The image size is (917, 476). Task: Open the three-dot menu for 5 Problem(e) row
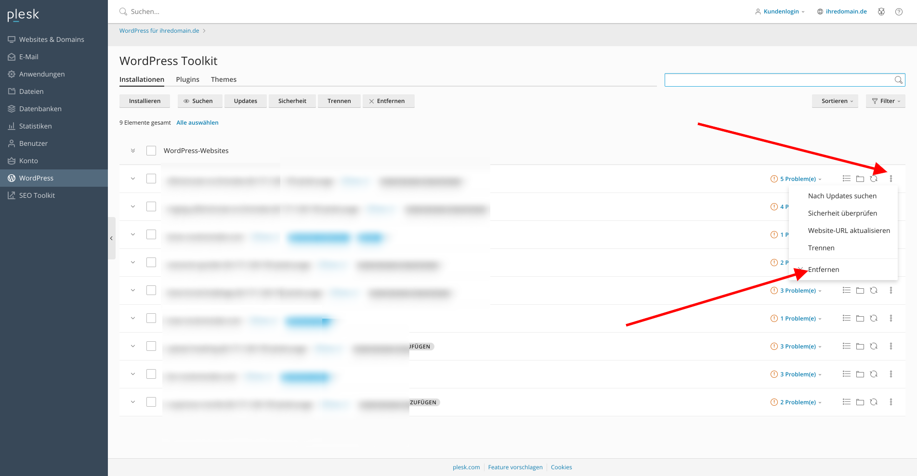tap(891, 179)
